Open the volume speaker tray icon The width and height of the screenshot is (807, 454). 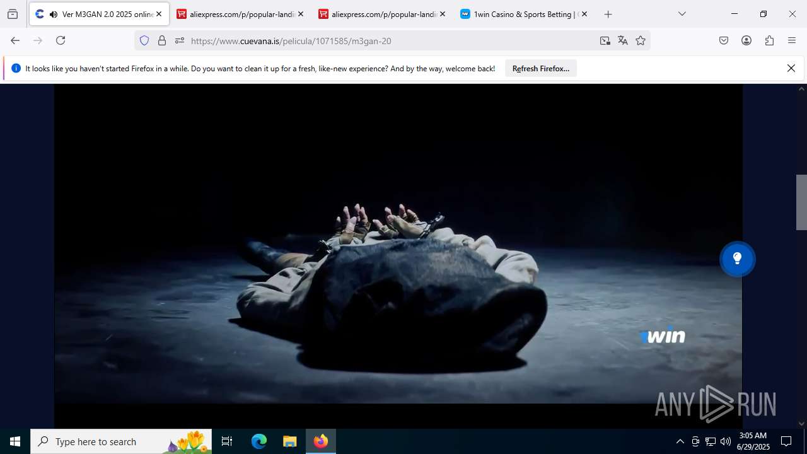coord(726,441)
